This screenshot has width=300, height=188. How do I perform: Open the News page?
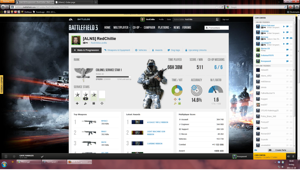(x=177, y=28)
